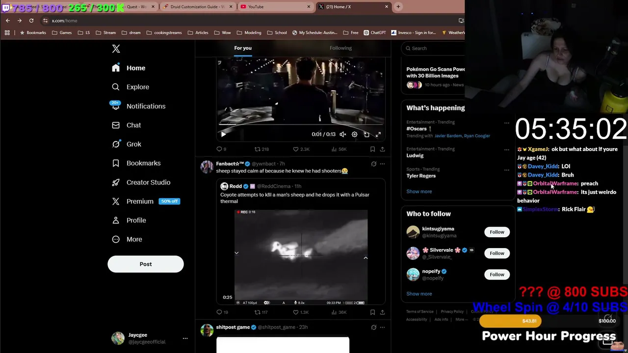Screen dimensions: 628x353
Task: Play the video in top post
Action: [x=223, y=134]
